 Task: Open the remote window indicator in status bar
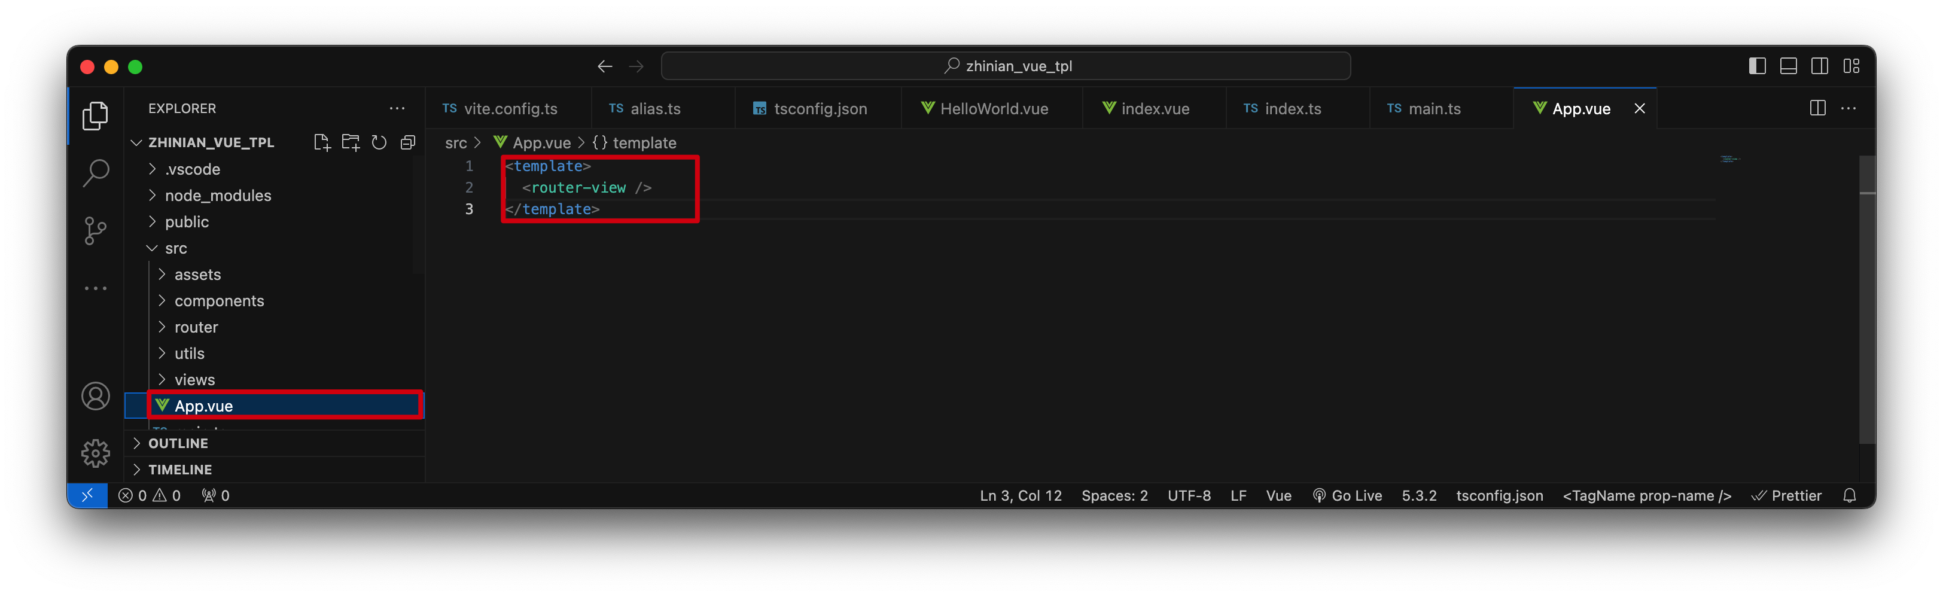[x=87, y=495]
